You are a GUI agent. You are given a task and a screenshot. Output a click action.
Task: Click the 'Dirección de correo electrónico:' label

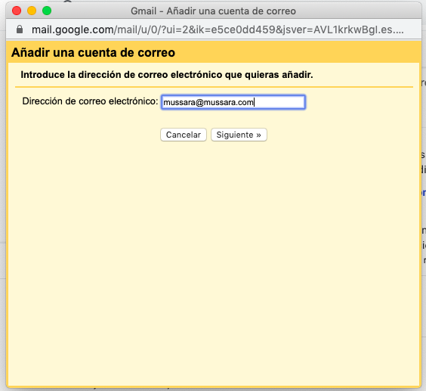[x=90, y=101]
